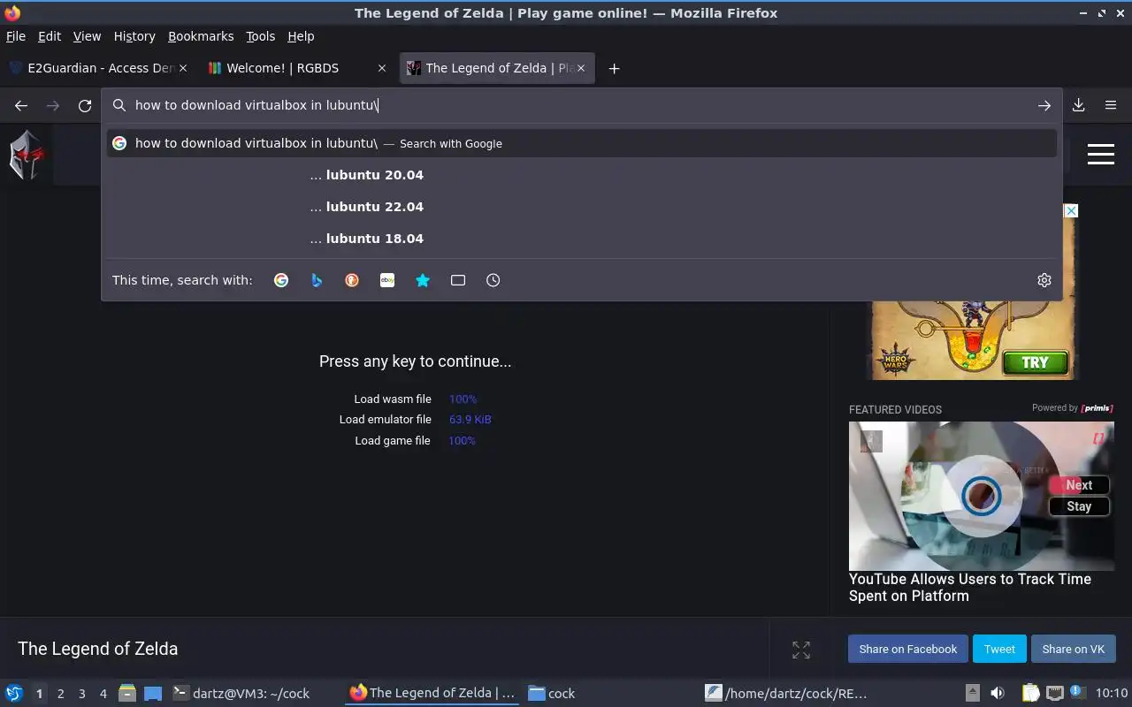Reload the current page

tap(85, 105)
